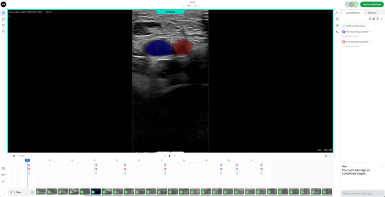Toggle hide all annotations eye icon
This screenshot has height=197, width=385.
pyautogui.click(x=373, y=19)
